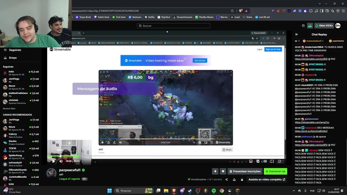Open the green Kick drops icon in header
Image resolution: width=347 pixels, height=195 pixels.
310,26
